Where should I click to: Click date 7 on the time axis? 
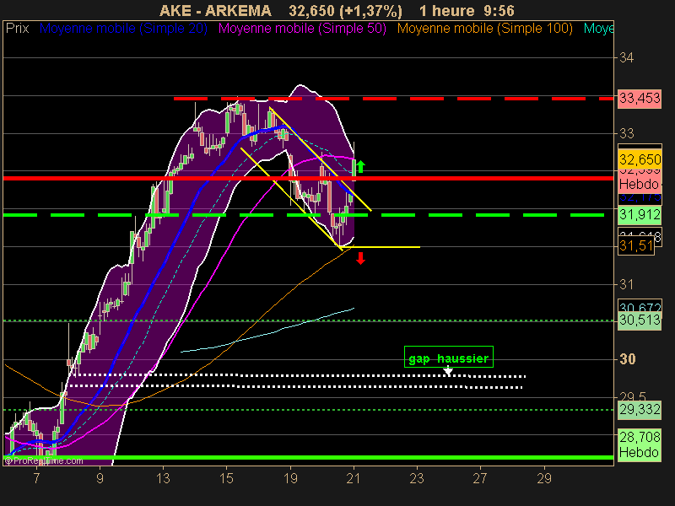(36, 478)
